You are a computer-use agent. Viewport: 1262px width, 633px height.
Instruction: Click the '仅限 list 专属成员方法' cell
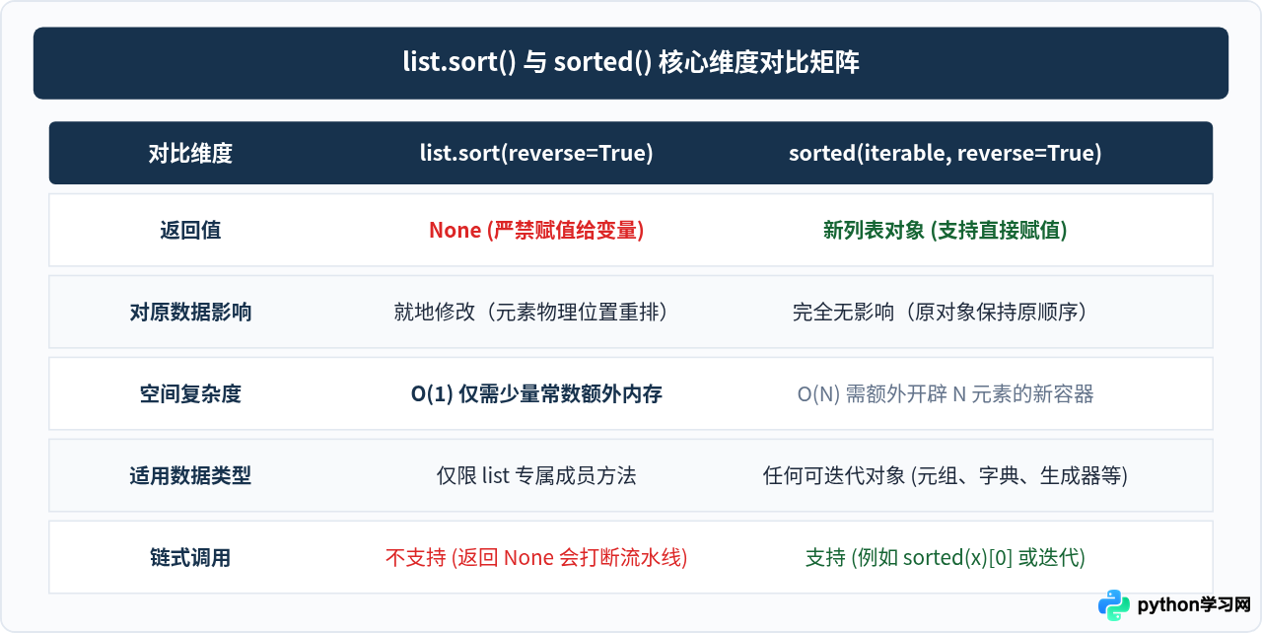536,475
